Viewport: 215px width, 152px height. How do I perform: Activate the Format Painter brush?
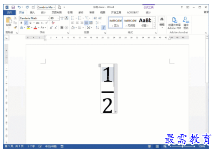pyautogui.click(x=15, y=28)
